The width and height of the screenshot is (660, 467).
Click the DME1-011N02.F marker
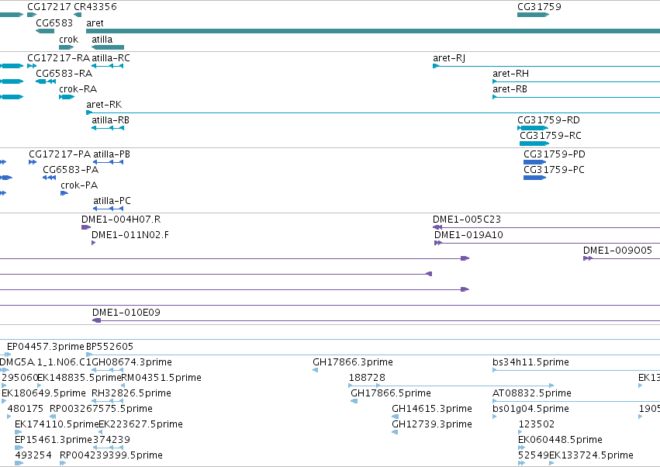(x=93, y=243)
